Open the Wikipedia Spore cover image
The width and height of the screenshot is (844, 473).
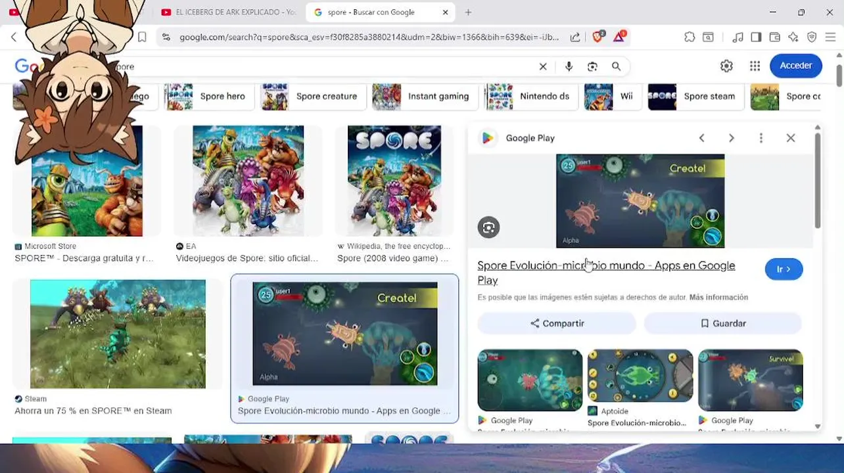pos(394,181)
